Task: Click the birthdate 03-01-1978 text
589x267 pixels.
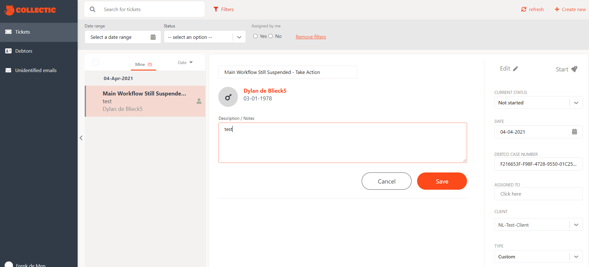Action: [x=258, y=99]
